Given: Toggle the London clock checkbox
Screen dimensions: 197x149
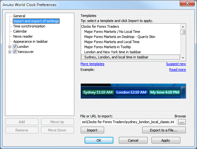Looking at the screenshot, I should [x=15, y=47].
